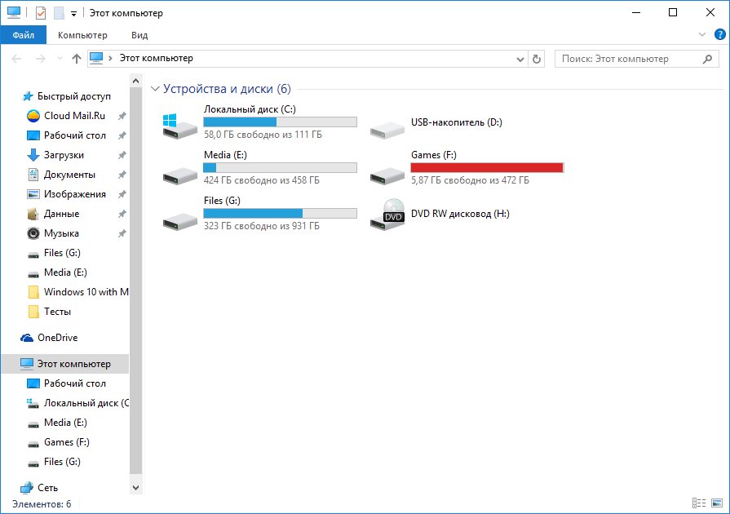Switch to details view mode
The width and height of the screenshot is (730, 514).
699,503
